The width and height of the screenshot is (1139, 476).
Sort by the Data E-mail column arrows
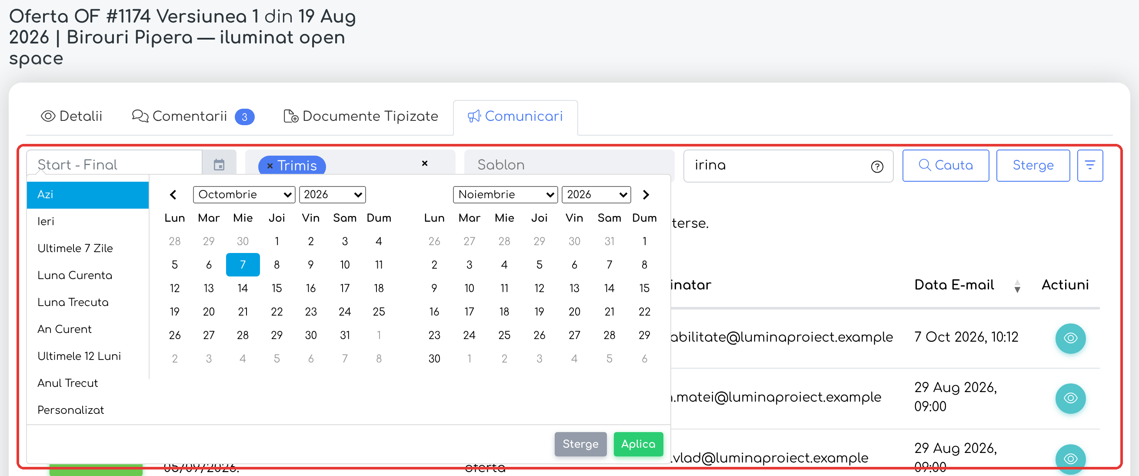coord(1017,286)
